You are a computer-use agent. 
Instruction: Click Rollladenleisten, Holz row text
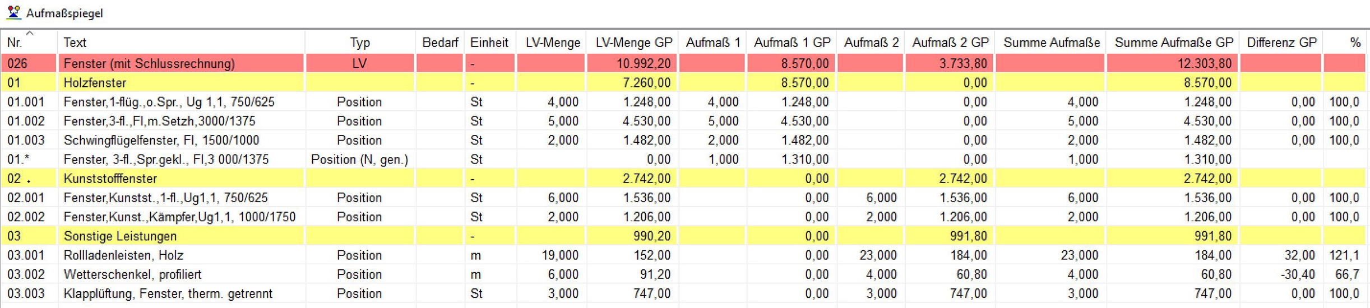pyautogui.click(x=123, y=255)
